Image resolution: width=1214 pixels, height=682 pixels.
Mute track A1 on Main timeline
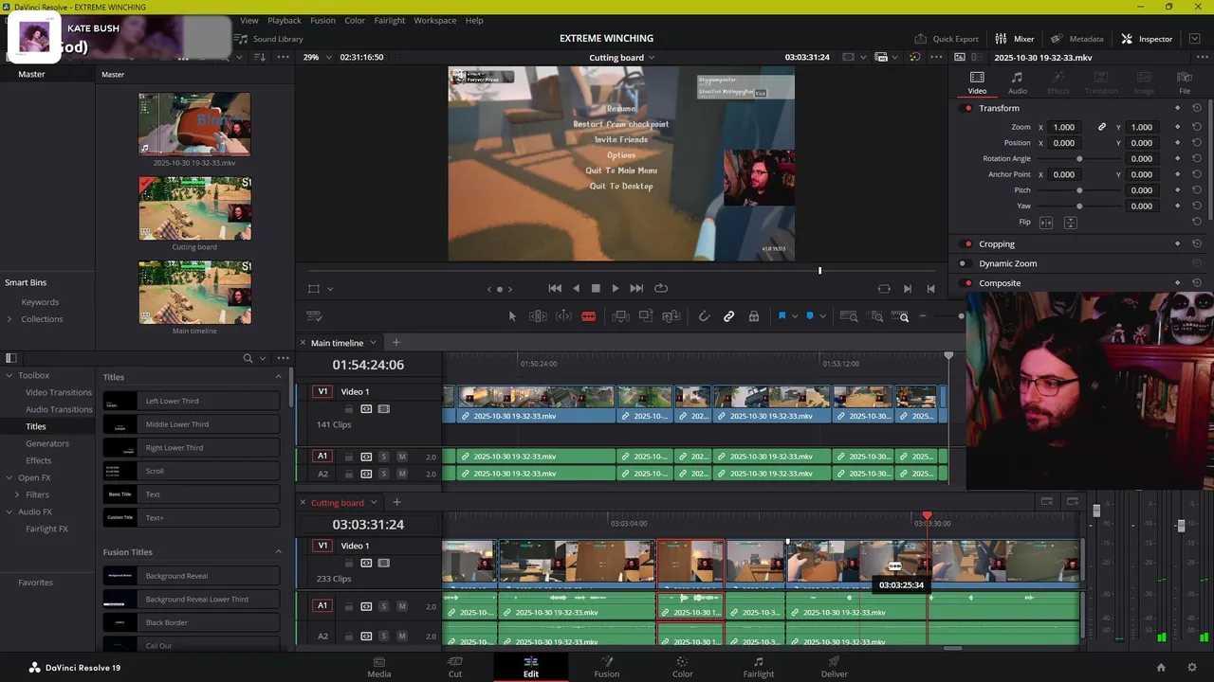tap(402, 457)
